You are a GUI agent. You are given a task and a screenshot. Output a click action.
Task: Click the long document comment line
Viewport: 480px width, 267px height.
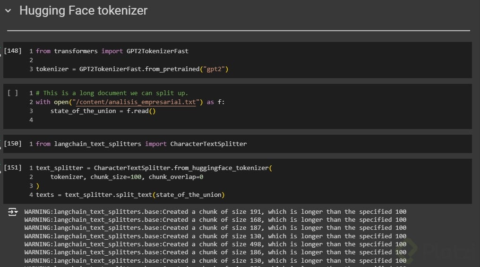click(x=111, y=93)
